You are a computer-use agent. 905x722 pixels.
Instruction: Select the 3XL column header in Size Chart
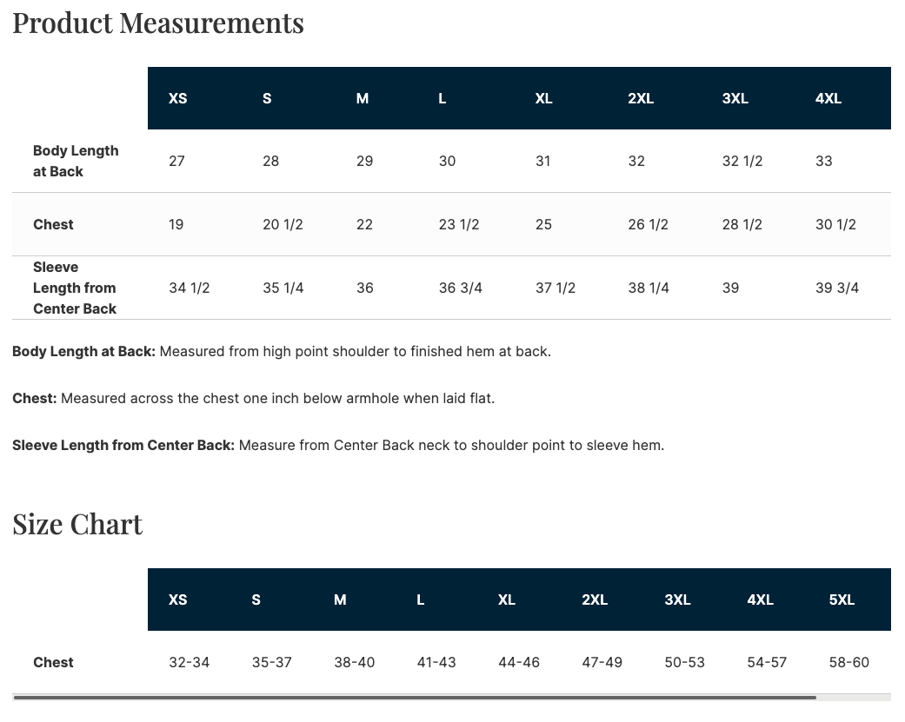click(677, 599)
